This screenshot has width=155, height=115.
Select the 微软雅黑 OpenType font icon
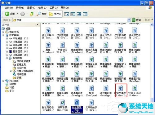click(x=62, y=103)
